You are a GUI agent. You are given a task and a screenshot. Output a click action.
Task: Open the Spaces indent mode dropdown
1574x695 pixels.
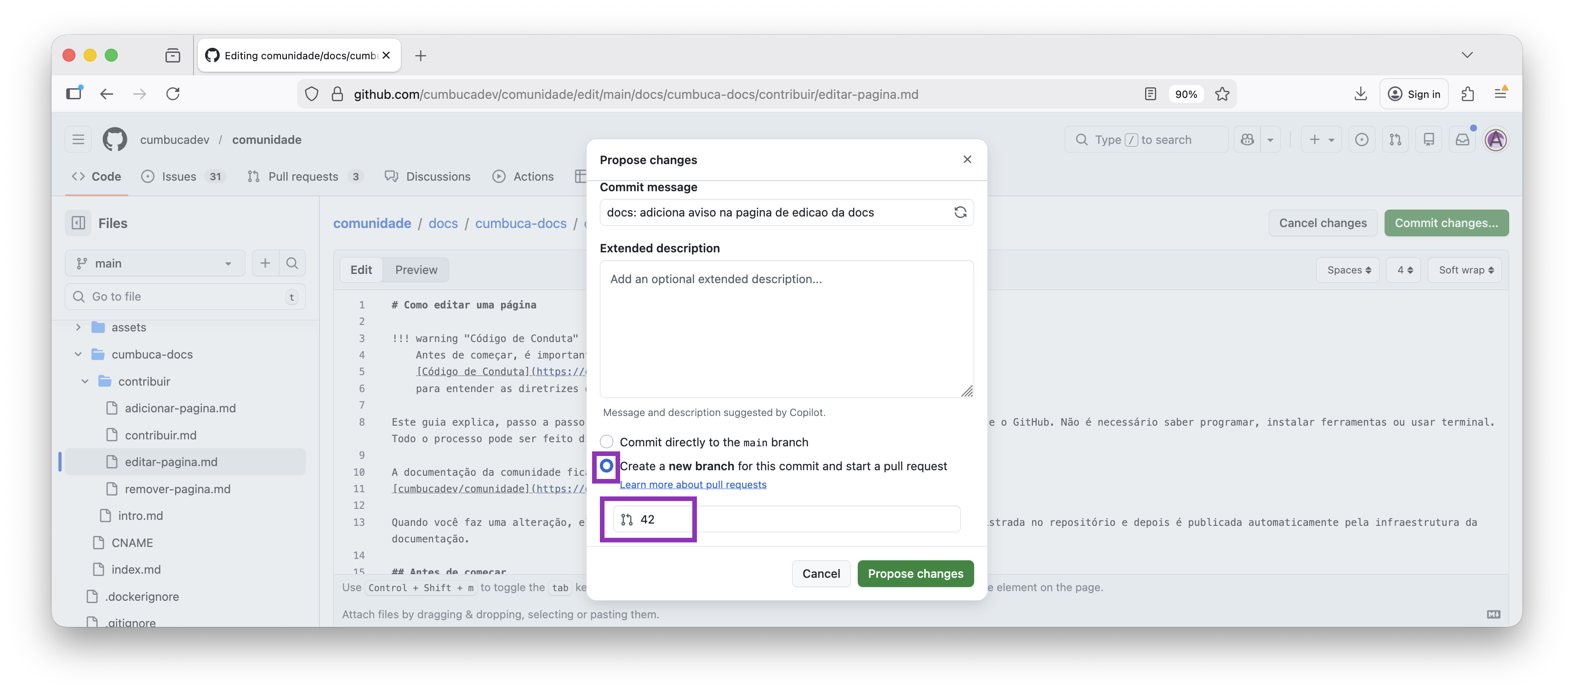pos(1349,270)
